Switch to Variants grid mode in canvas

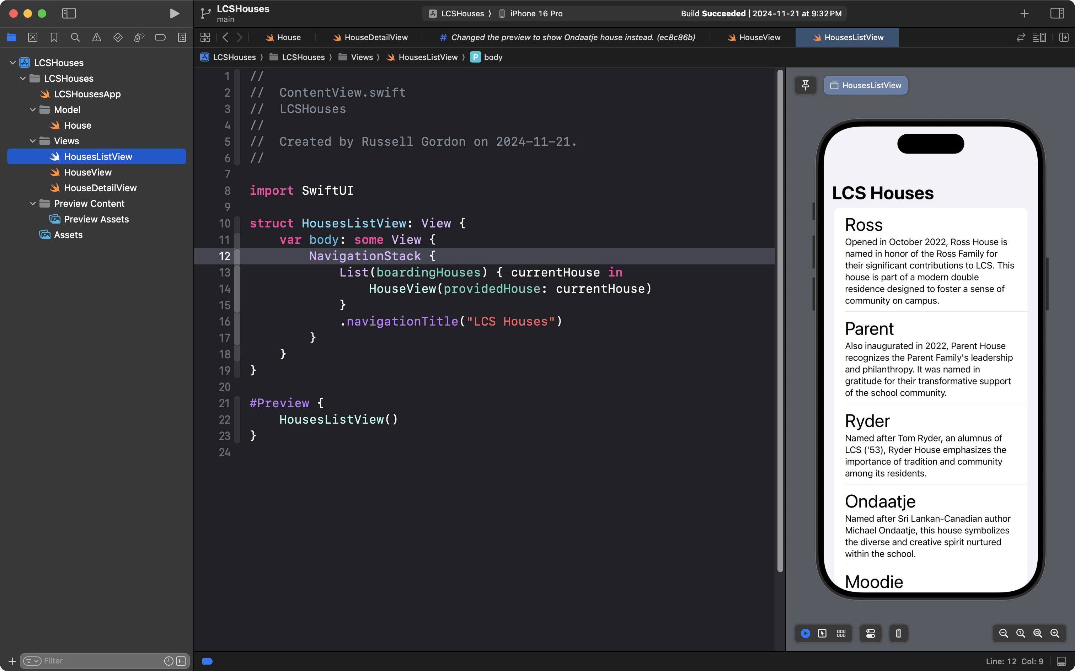click(841, 633)
